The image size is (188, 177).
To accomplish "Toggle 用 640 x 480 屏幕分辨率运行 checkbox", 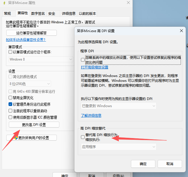I will pyautogui.click(x=10, y=91).
